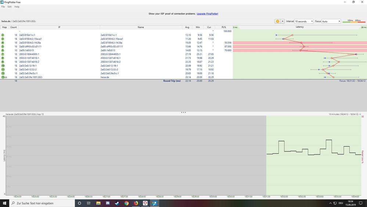Open the File menu

(3, 7)
